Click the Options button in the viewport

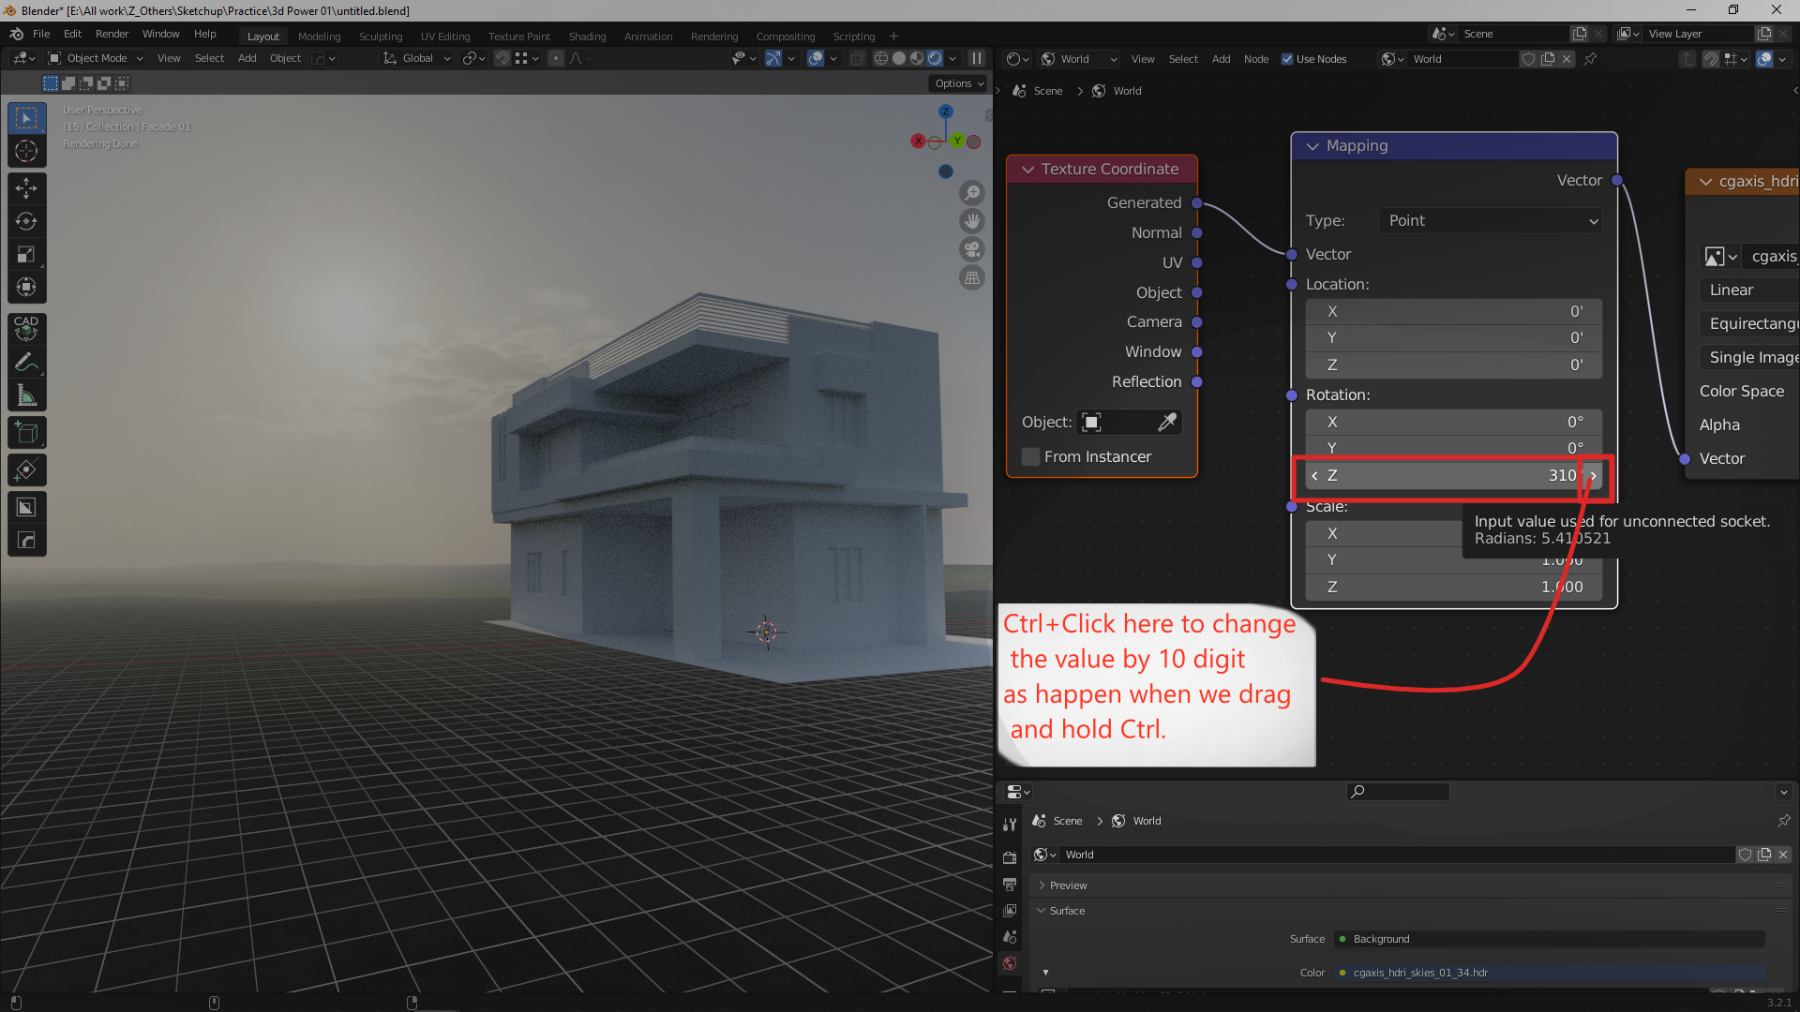click(960, 83)
